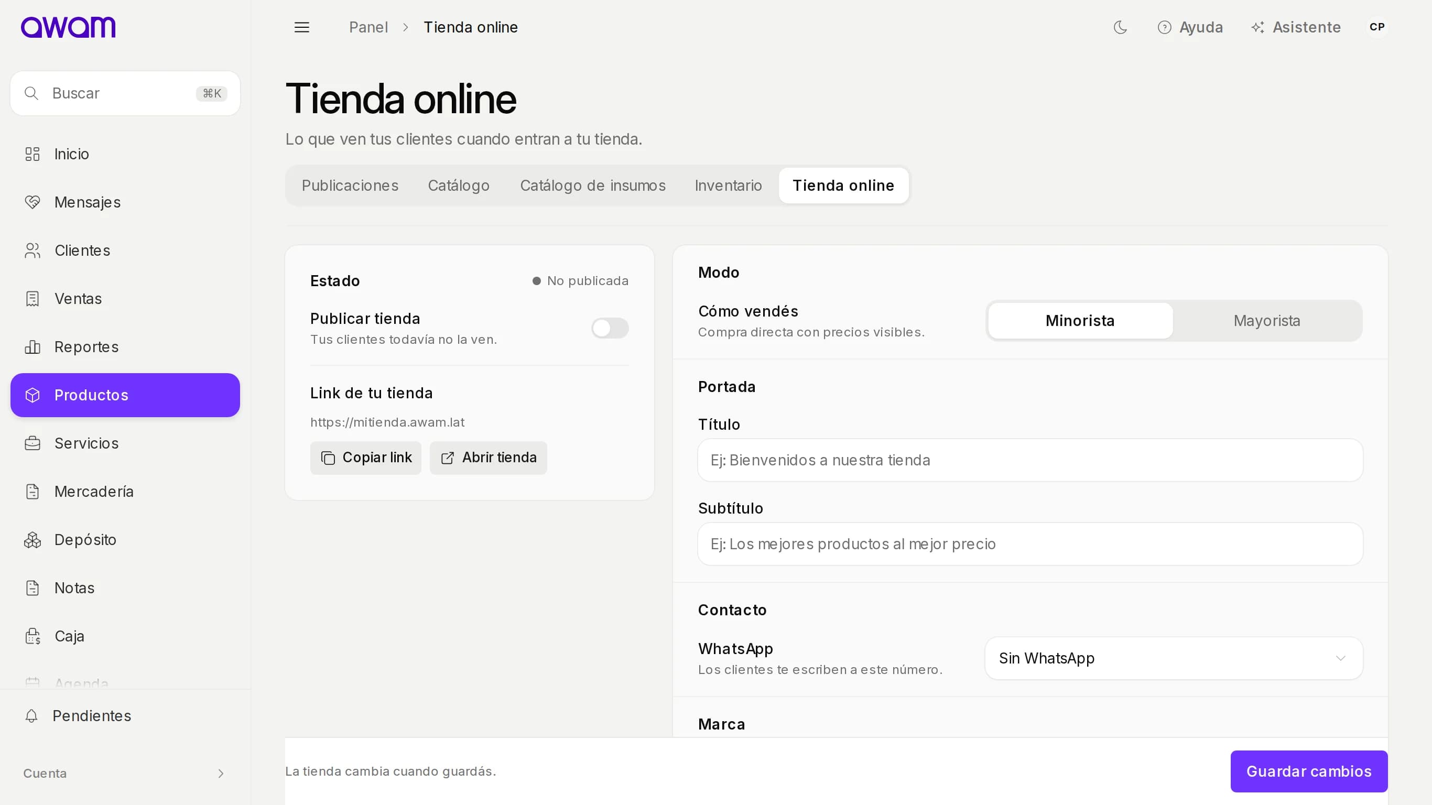Go to Inicio in sidebar
Image resolution: width=1432 pixels, height=805 pixels.
pyautogui.click(x=125, y=154)
